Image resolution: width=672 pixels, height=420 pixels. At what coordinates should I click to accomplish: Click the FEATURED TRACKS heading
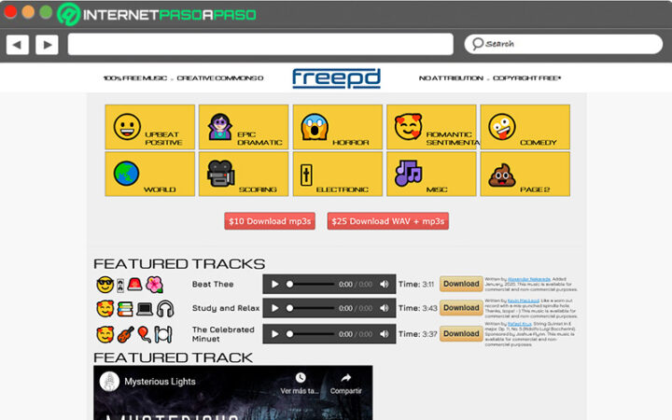[x=179, y=263]
